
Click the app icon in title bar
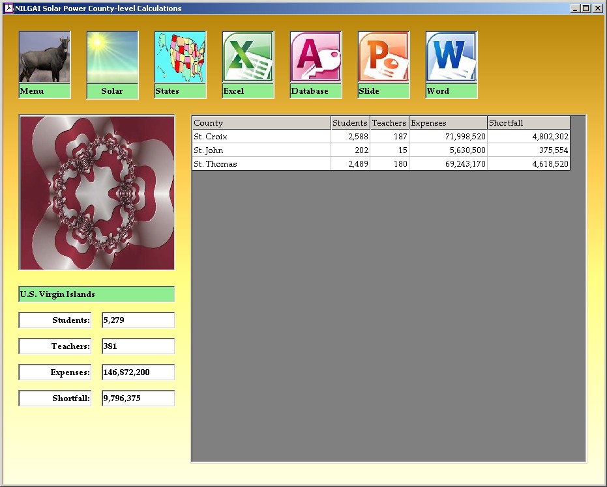tap(8, 8)
